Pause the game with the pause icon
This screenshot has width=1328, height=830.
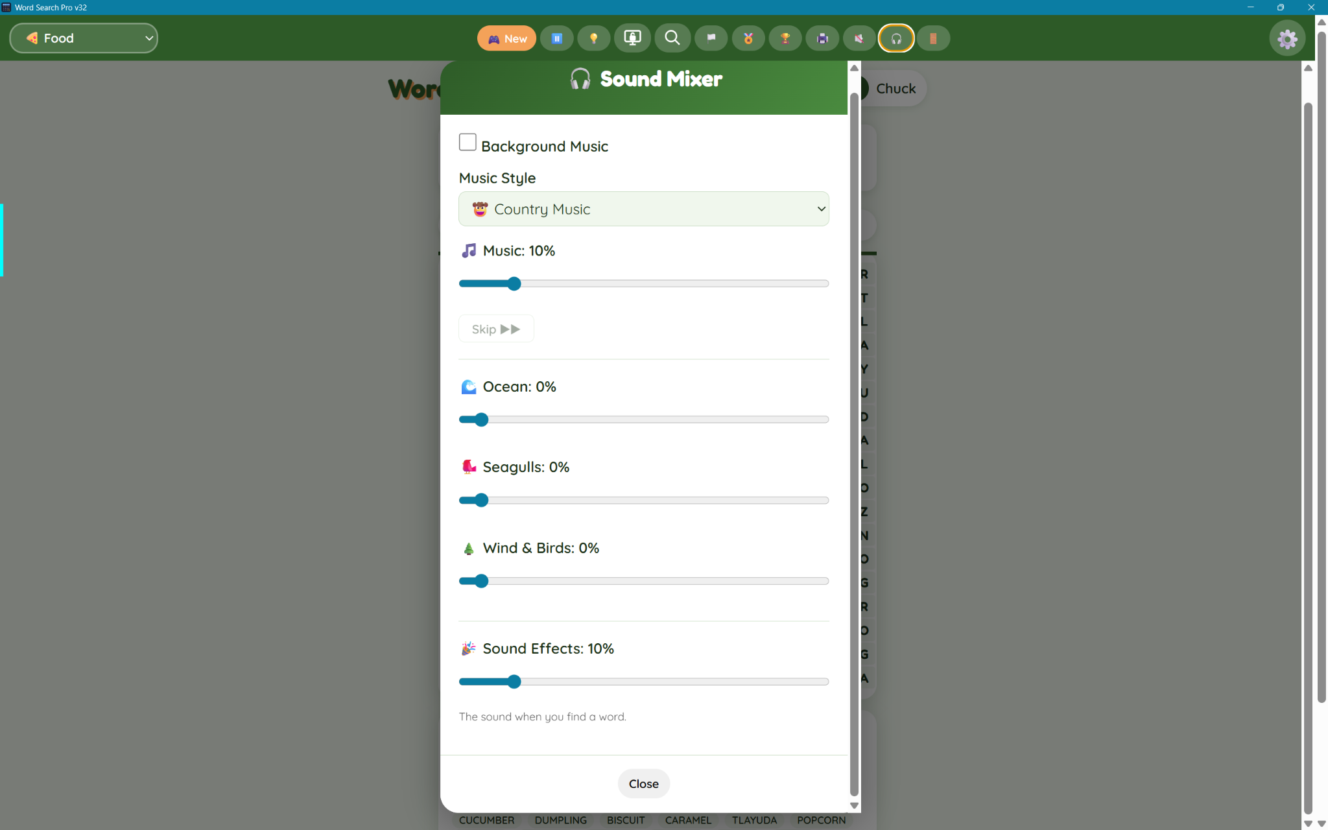pos(556,38)
